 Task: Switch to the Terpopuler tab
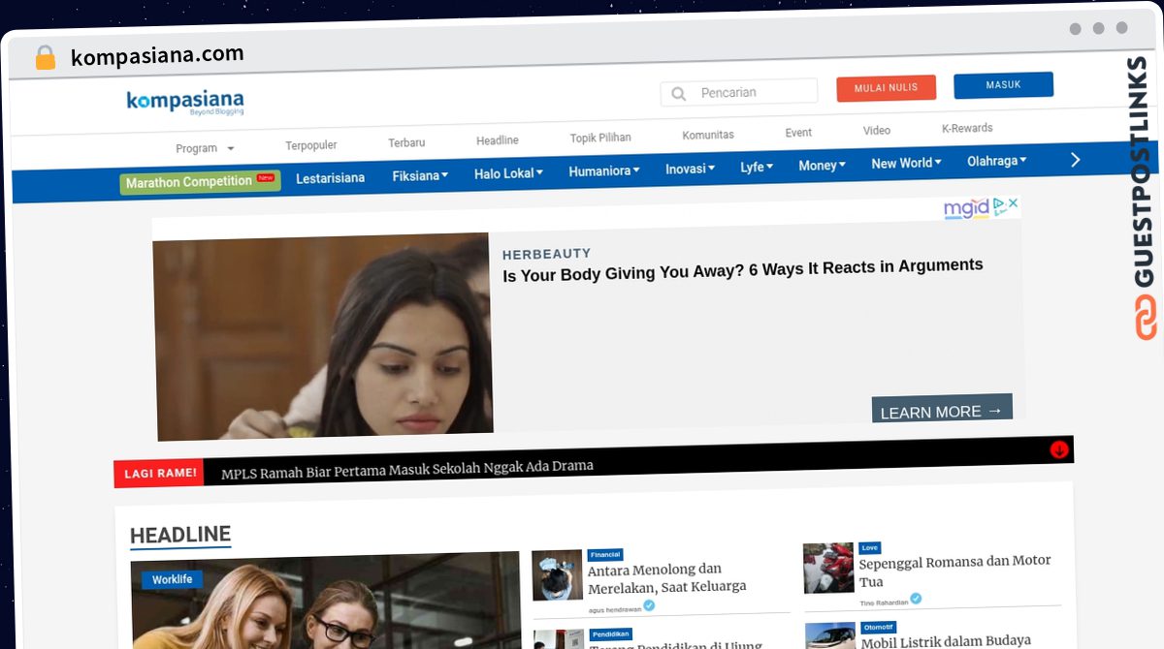click(x=310, y=143)
